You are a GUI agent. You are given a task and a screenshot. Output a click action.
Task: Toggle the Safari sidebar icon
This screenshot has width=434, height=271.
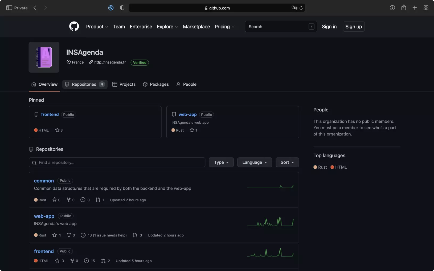(9, 8)
